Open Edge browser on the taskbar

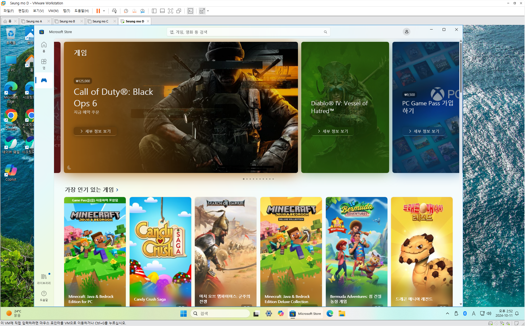pos(330,313)
